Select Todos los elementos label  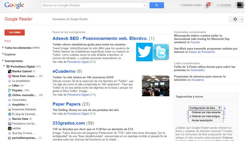(18, 48)
